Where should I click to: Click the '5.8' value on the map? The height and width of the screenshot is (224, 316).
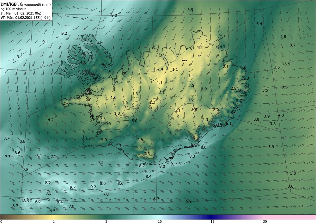click(105, 65)
